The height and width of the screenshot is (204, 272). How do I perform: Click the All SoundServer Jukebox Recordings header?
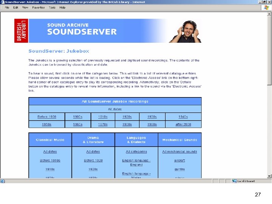coord(115,101)
